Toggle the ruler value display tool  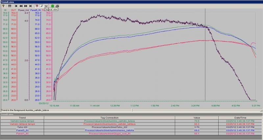[37, 6]
